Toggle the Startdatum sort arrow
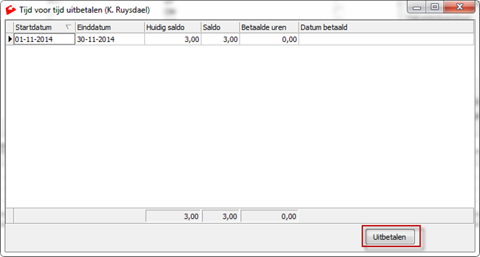Image resolution: width=480 pixels, height=257 pixels. (68, 27)
